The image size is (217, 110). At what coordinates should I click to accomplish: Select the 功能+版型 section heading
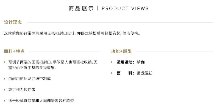coord(121,51)
